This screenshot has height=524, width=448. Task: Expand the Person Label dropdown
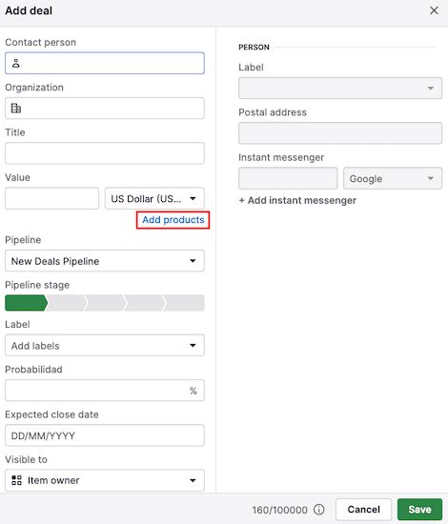click(x=340, y=89)
